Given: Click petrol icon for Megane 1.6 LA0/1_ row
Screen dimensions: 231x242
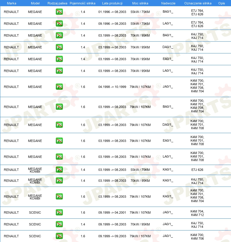Looking at the screenshot, I should 59,157.
